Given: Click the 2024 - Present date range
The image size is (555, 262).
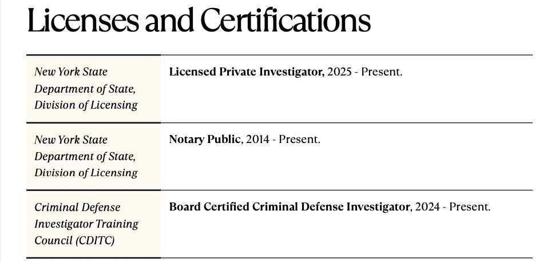Looking at the screenshot, I should coord(453,207).
